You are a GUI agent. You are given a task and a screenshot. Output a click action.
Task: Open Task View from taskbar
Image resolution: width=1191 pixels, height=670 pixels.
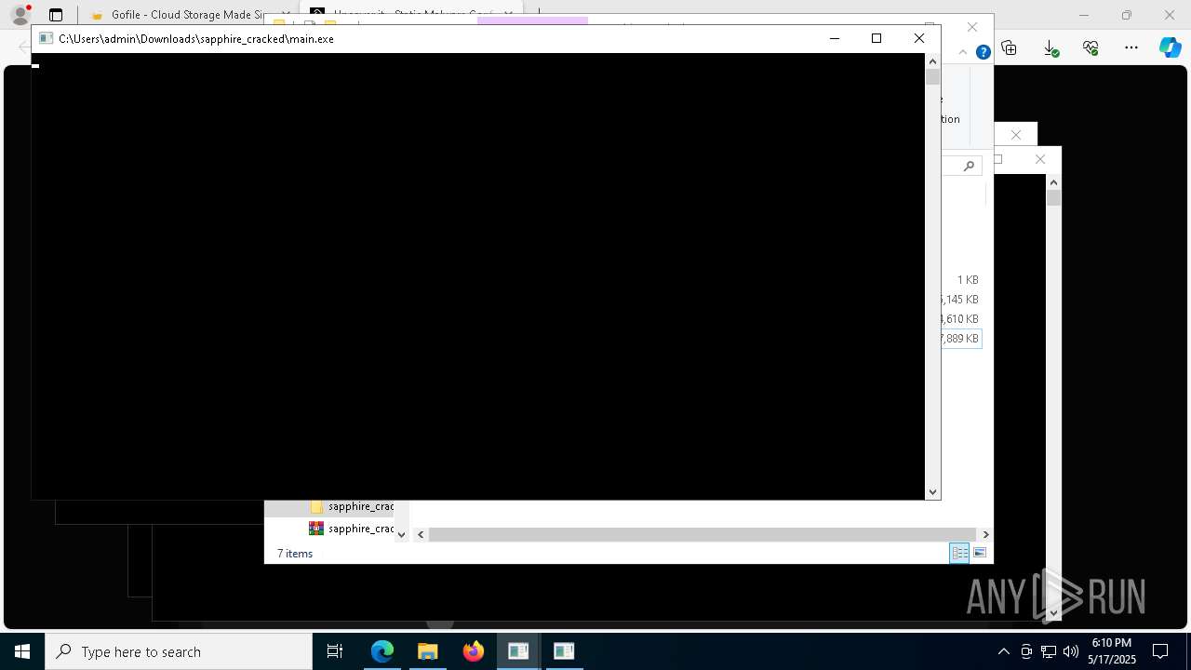tap(335, 651)
